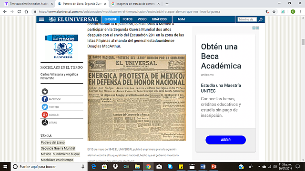Open the ad info icon
Viewport: 305px width, 171px height.
[254, 28]
